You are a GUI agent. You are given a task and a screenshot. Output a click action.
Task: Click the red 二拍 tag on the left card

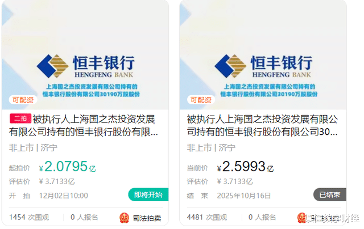click(x=20, y=118)
